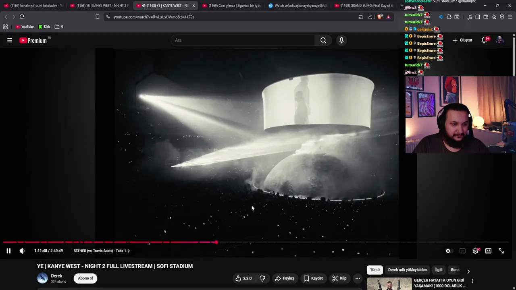Screen dimensions: 516x290
Task: Click the YouTube page vertical scrollbar
Action: [514, 56]
